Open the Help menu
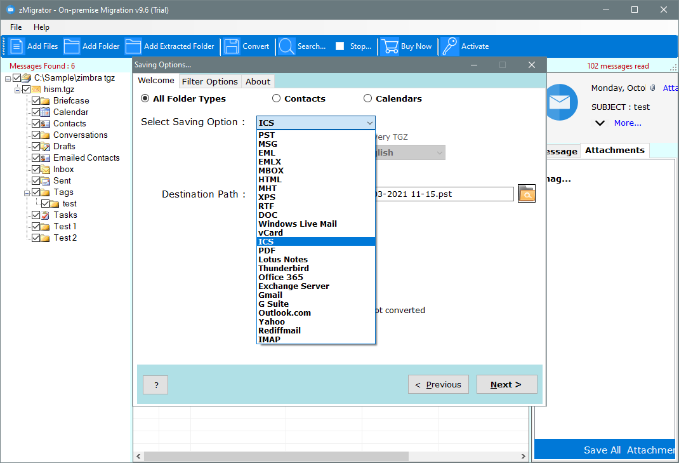This screenshot has width=679, height=463. (42, 27)
